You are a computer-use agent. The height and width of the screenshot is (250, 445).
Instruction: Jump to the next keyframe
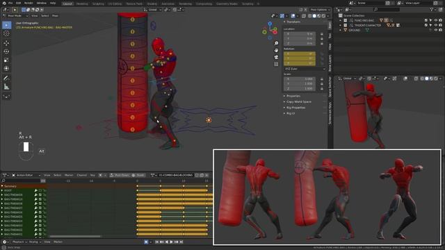click(176, 242)
